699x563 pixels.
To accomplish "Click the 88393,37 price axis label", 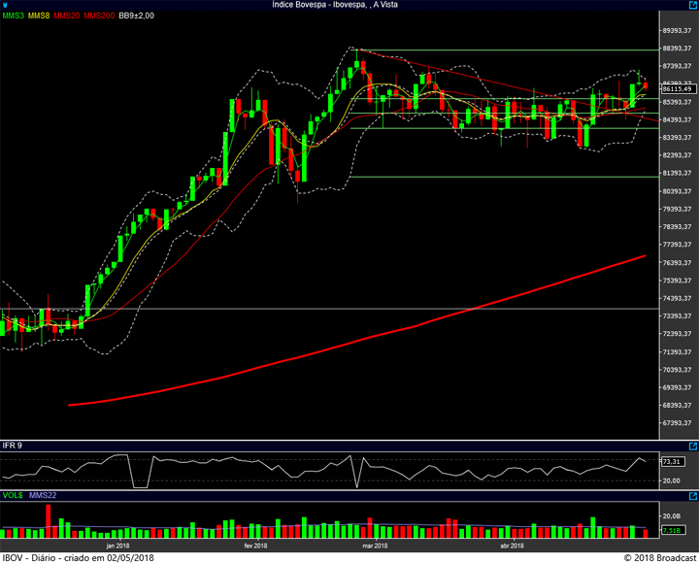I will 676,49.
